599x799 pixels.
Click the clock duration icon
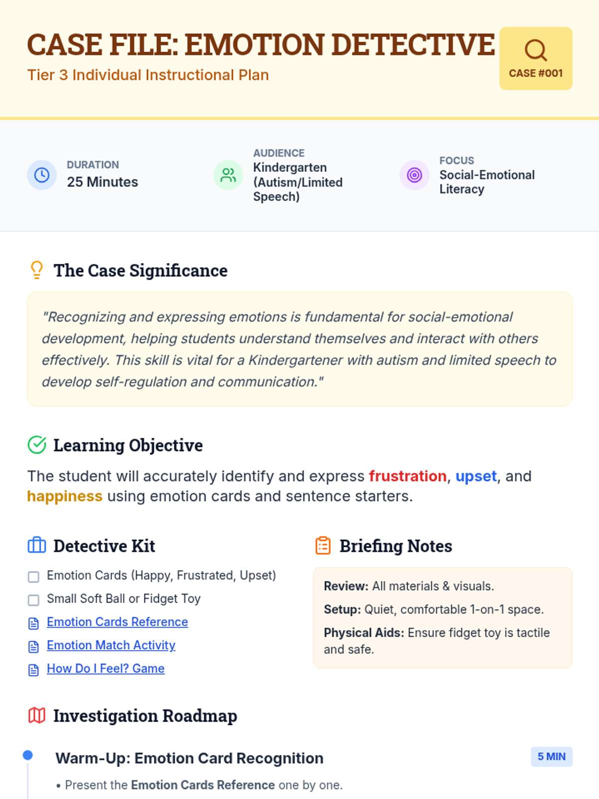pyautogui.click(x=42, y=175)
